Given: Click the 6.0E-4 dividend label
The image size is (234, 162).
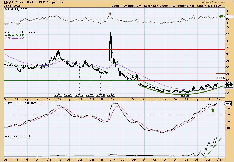Looking at the screenshot, I should click(x=185, y=95).
